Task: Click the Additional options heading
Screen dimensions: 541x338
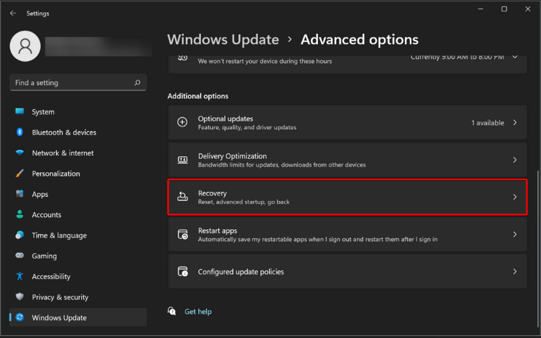Action: tap(197, 96)
